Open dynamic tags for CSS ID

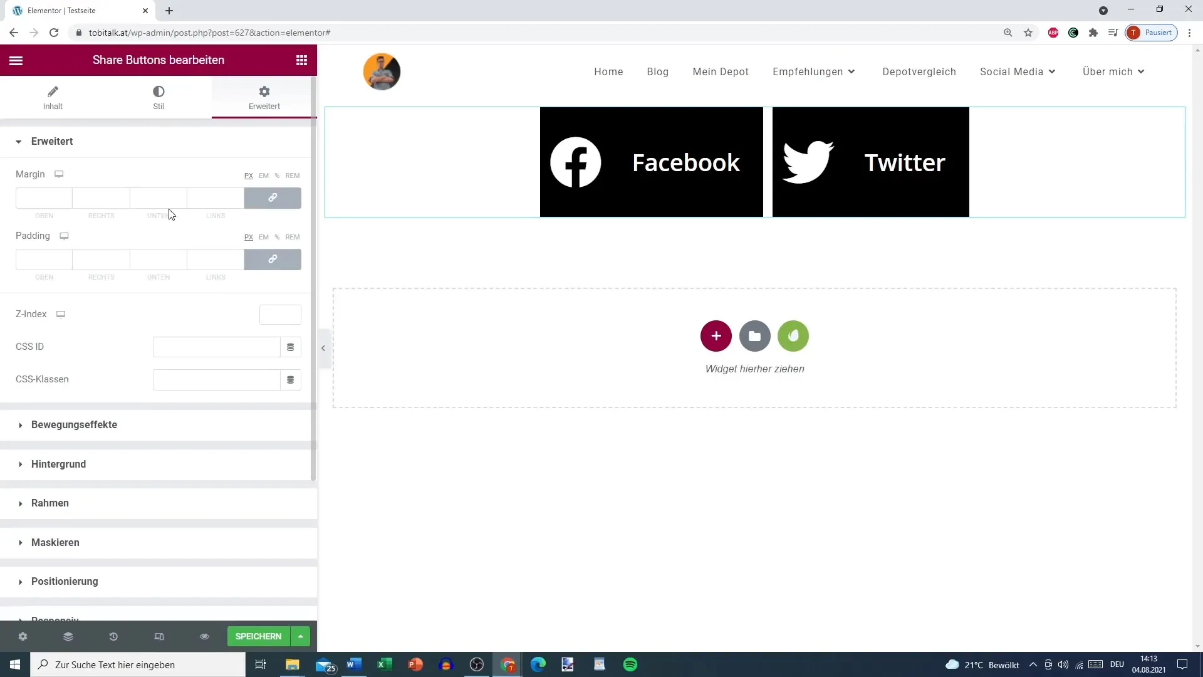(291, 347)
